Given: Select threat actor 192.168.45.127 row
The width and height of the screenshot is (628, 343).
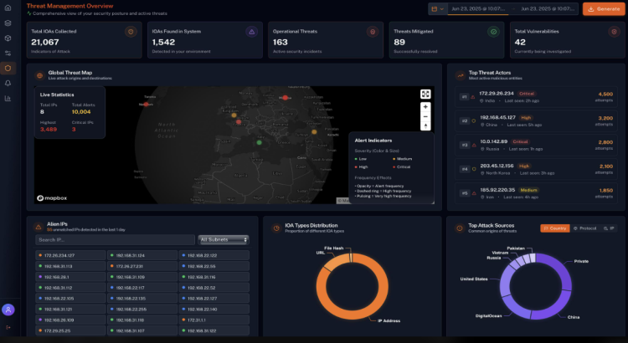Looking at the screenshot, I should click(536, 120).
